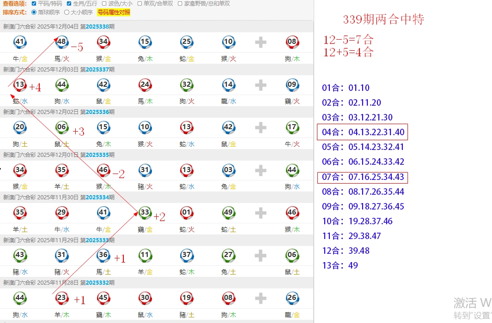Click red ball 13 in period 2025337
The width and height of the screenshot is (492, 323).
20,85
